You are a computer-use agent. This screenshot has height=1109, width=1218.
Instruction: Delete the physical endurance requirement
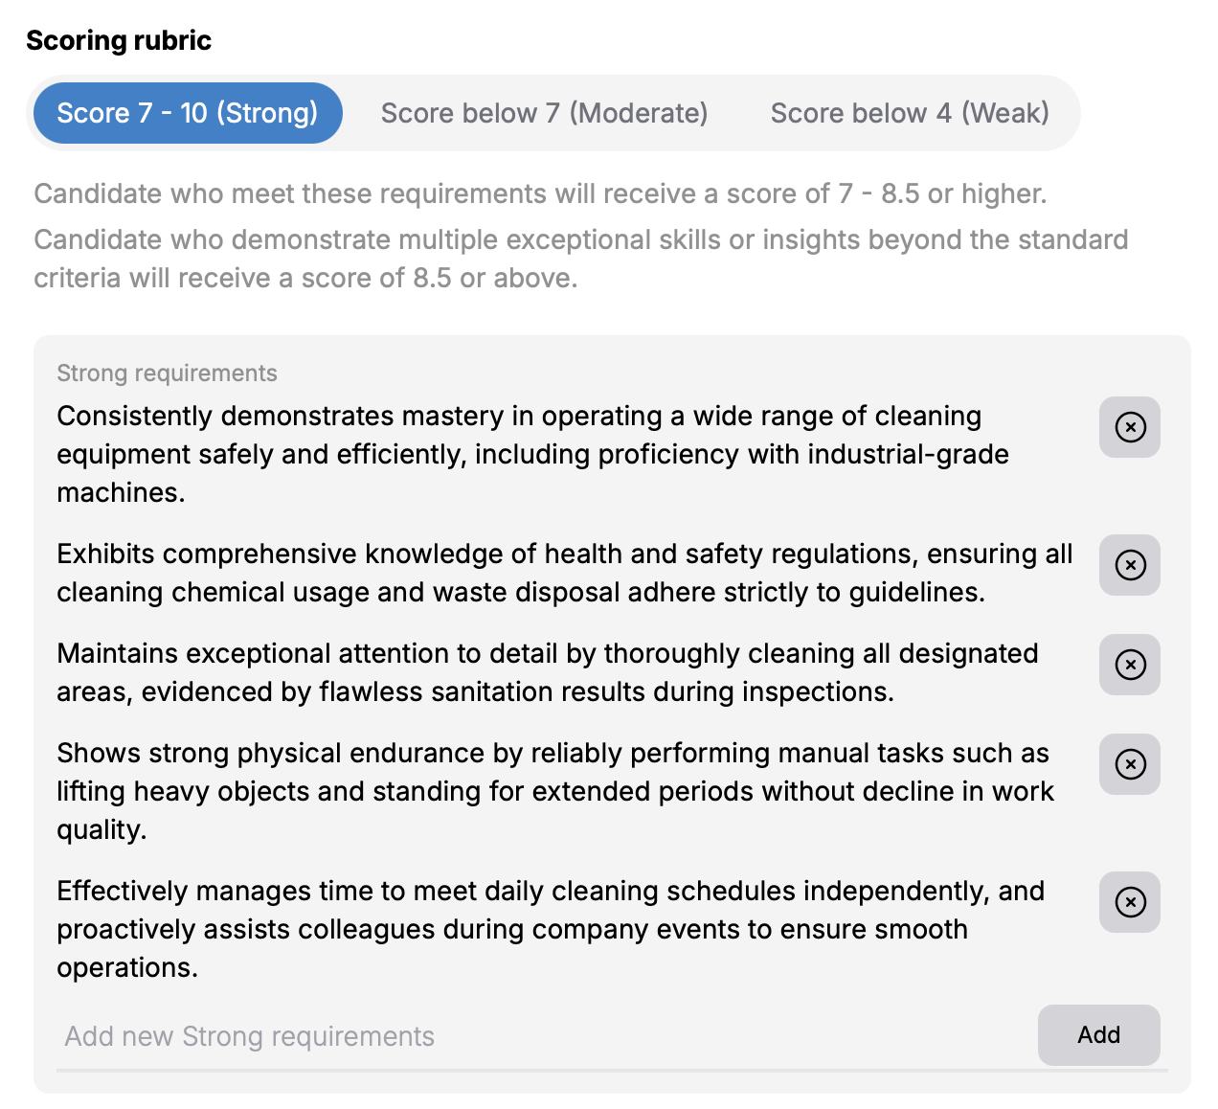1130,764
